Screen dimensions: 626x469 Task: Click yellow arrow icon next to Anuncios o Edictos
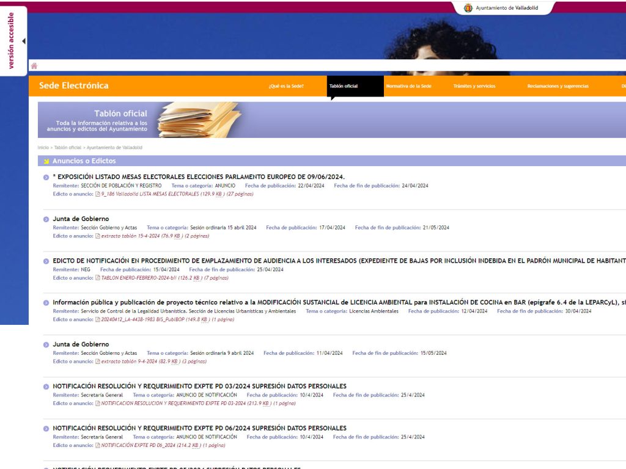point(46,161)
